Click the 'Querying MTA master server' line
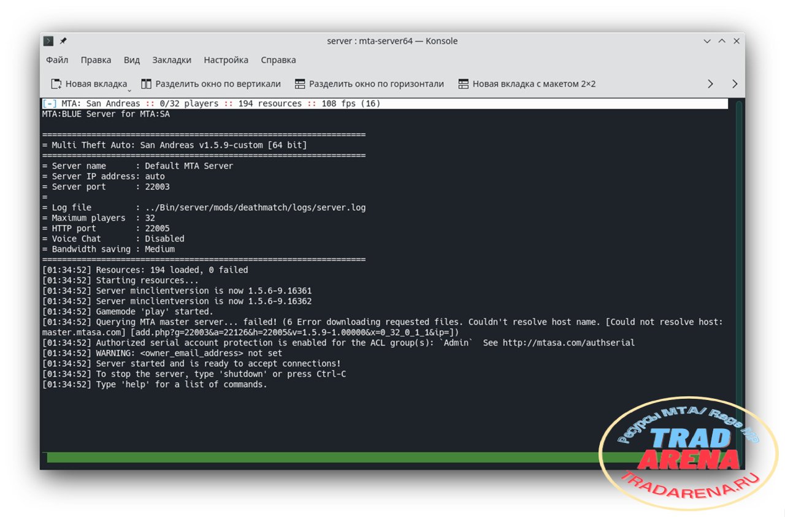785x517 pixels. pyautogui.click(x=383, y=322)
